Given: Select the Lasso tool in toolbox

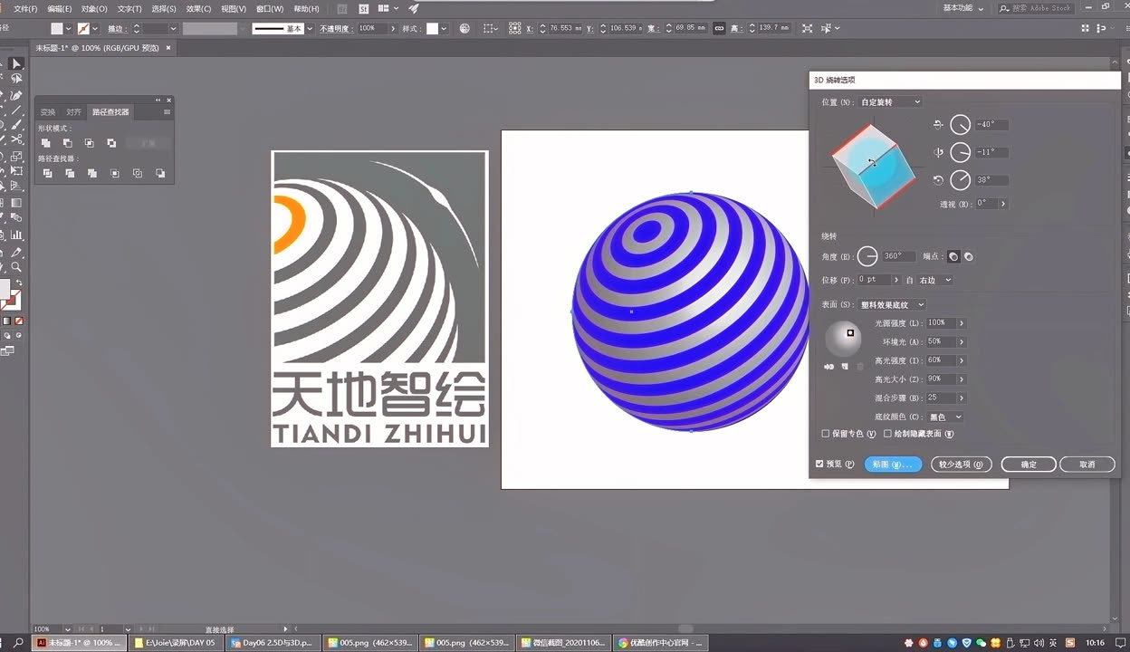Looking at the screenshot, I should pos(16,79).
